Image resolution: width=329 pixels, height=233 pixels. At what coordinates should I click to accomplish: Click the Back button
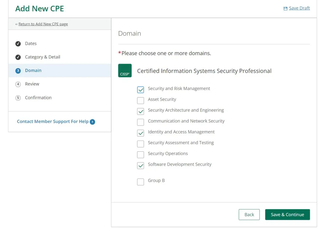coord(249,214)
